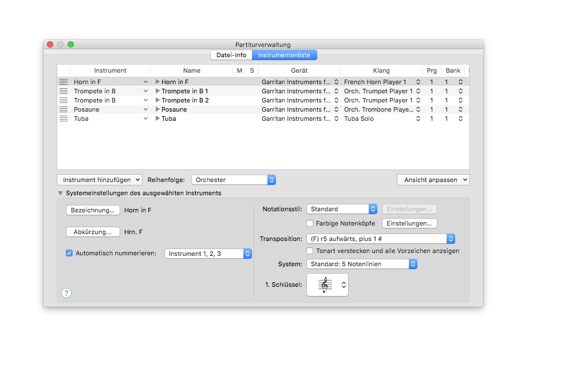Open the Automatisch nummerieren style dropdown
Image resolution: width=580 pixels, height=383 pixels.
(x=208, y=254)
